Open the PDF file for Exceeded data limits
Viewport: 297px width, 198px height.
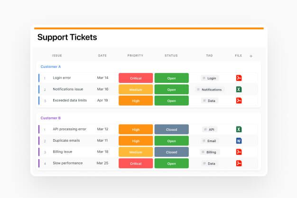point(239,100)
